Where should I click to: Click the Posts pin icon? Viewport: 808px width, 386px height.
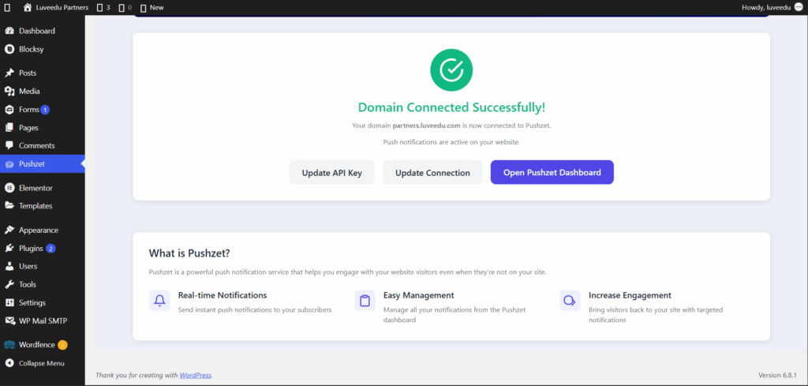[9, 73]
